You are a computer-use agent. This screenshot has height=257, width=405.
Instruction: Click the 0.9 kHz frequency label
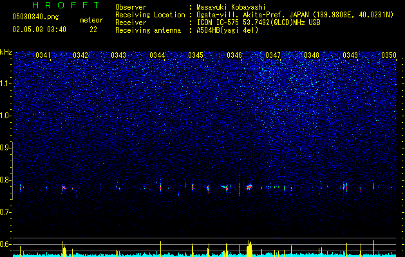coord(5,148)
